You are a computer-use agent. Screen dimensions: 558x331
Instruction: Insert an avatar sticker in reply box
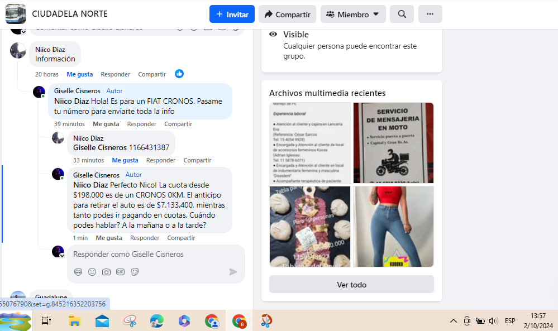pos(78,272)
